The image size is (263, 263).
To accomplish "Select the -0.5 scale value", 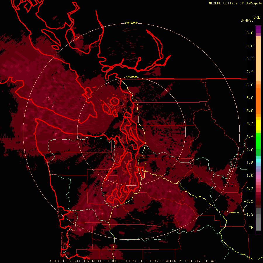I will (249, 202).
